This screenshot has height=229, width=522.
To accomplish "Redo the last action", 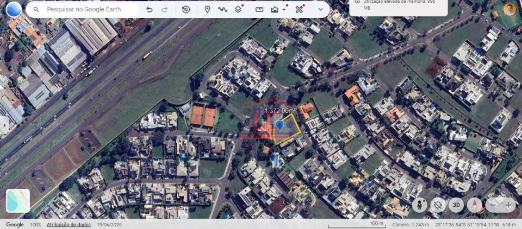I will tap(164, 10).
